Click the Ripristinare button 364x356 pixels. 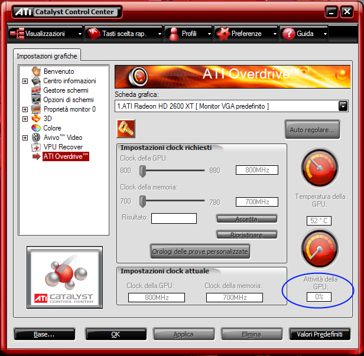pyautogui.click(x=246, y=235)
